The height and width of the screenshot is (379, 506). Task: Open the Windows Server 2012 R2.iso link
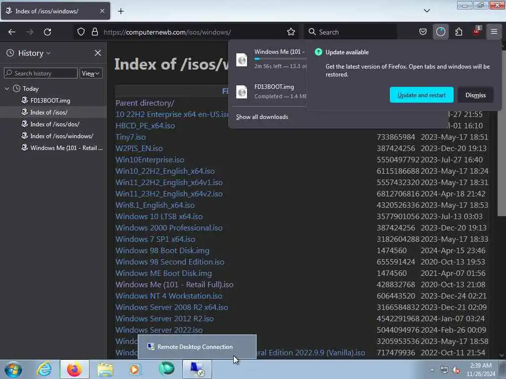(x=165, y=318)
